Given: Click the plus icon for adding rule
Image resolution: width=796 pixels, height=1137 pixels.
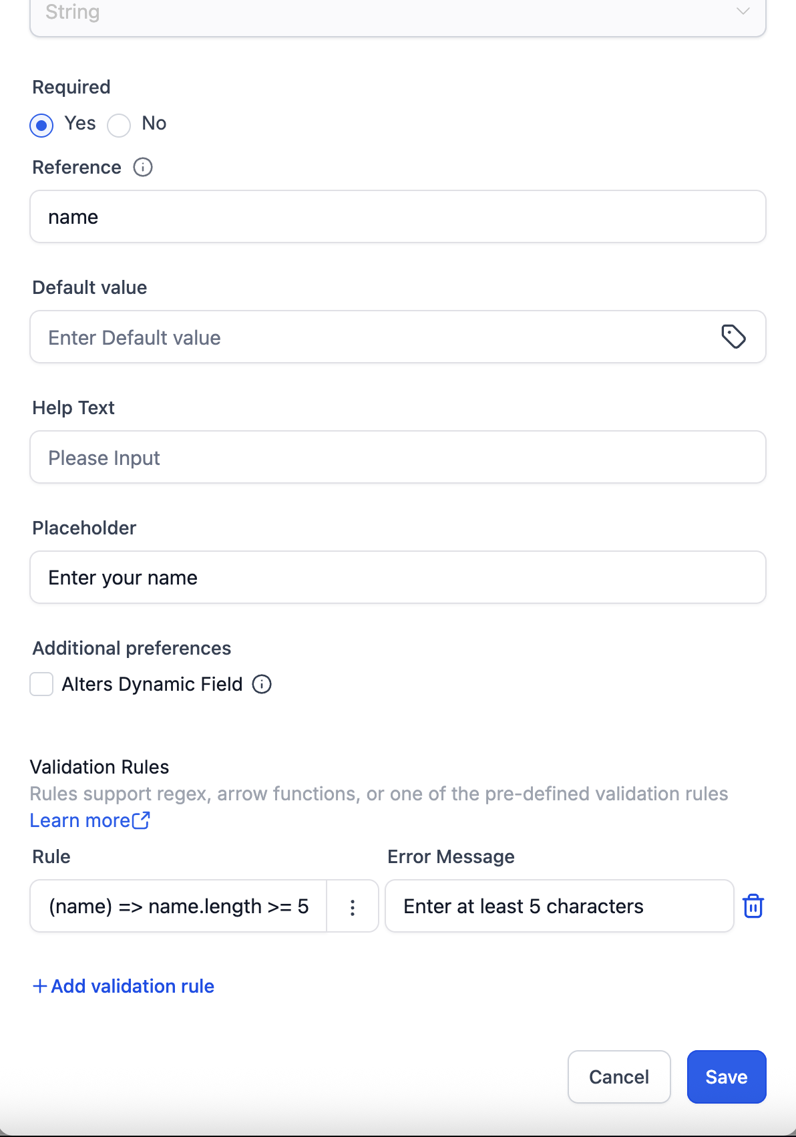Looking at the screenshot, I should (39, 986).
